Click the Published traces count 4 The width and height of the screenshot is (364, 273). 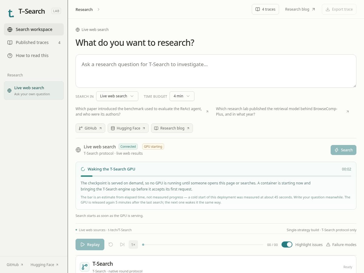pos(59,43)
